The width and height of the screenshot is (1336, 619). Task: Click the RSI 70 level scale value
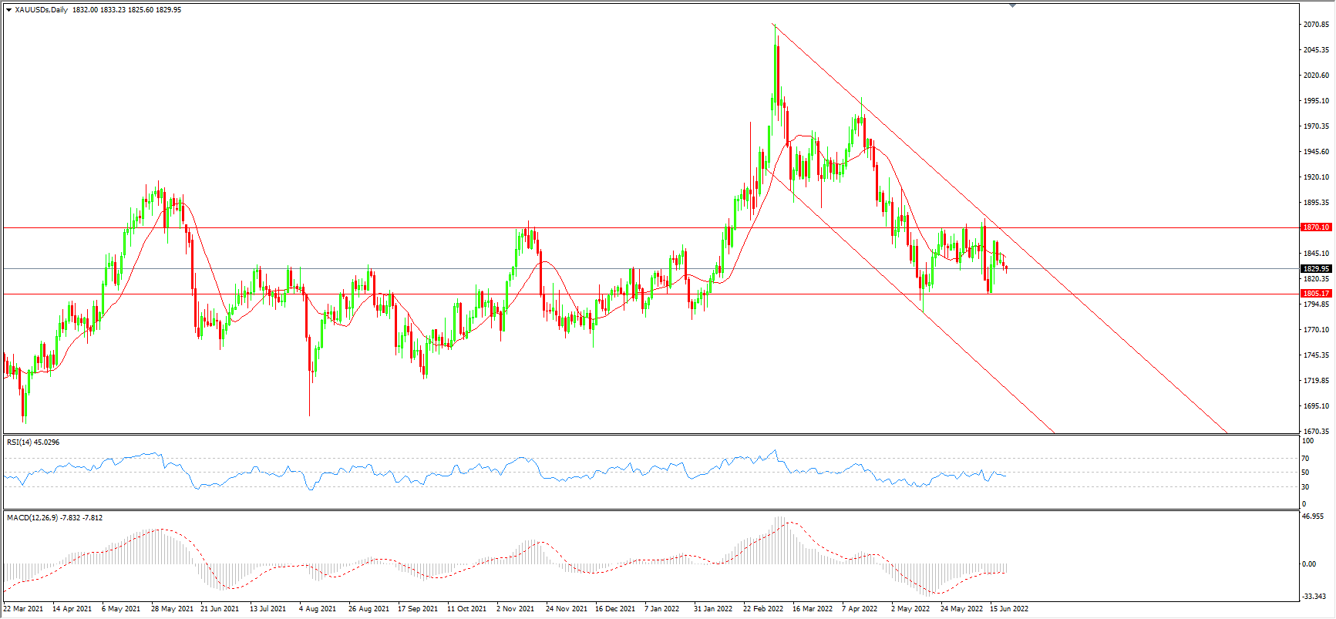pyautogui.click(x=1305, y=459)
